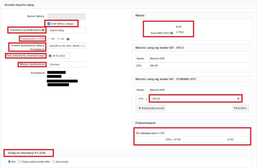
Task: Click the Przedmiot opodatkowania field with Import usług
Action: point(67,30)
